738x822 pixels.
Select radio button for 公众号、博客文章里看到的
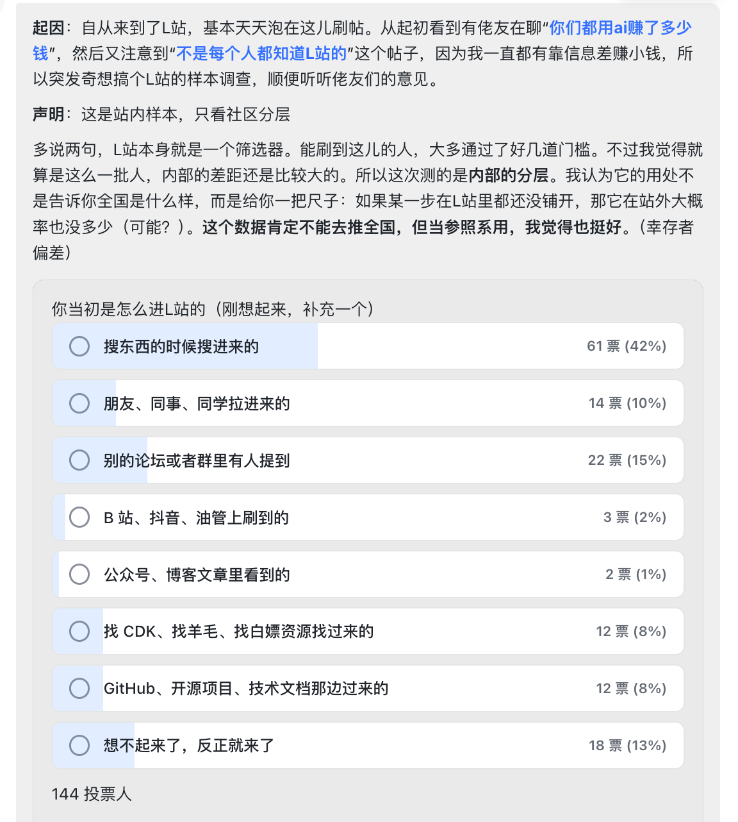click(79, 575)
